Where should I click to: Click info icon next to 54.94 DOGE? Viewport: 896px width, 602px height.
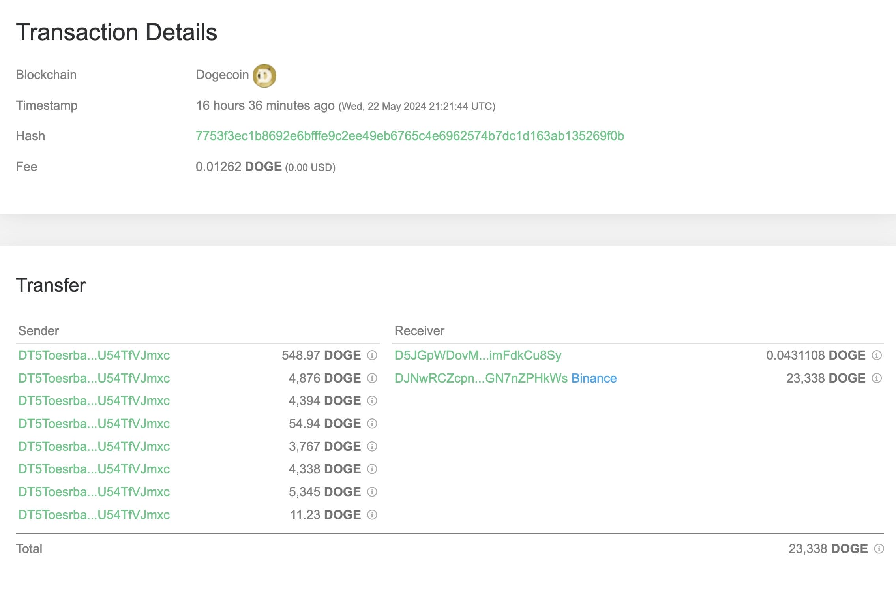tap(372, 424)
